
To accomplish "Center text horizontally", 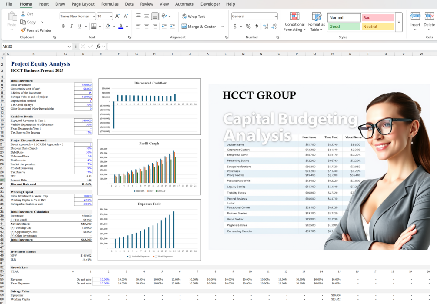I will (x=147, y=26).
